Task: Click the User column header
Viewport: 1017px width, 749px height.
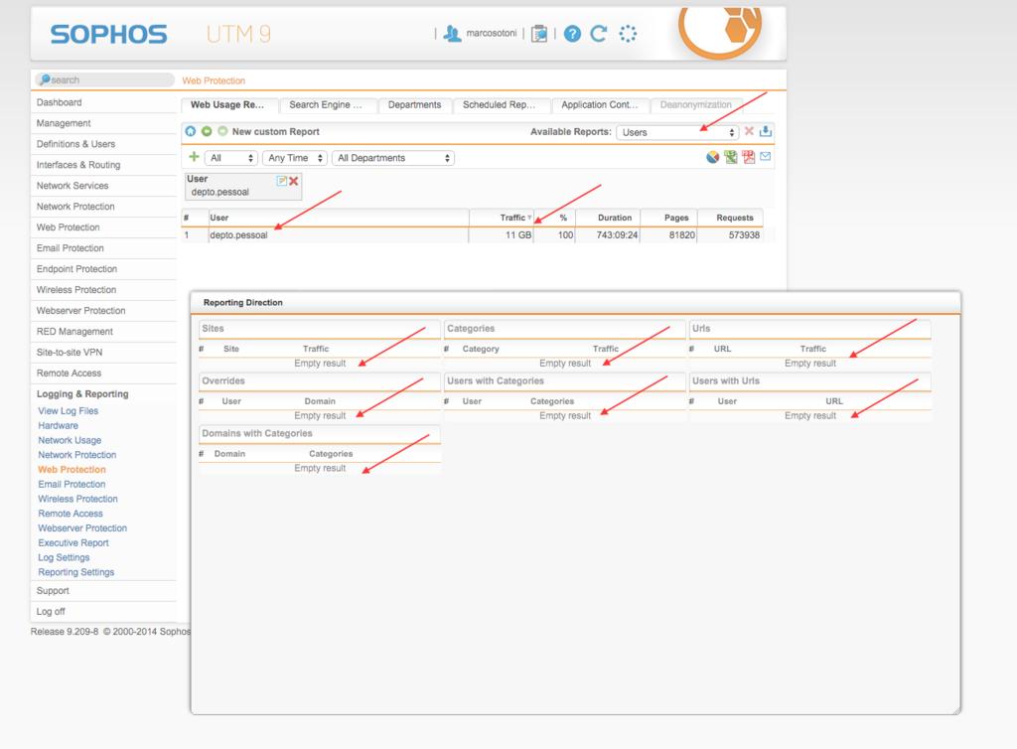Action: [219, 218]
